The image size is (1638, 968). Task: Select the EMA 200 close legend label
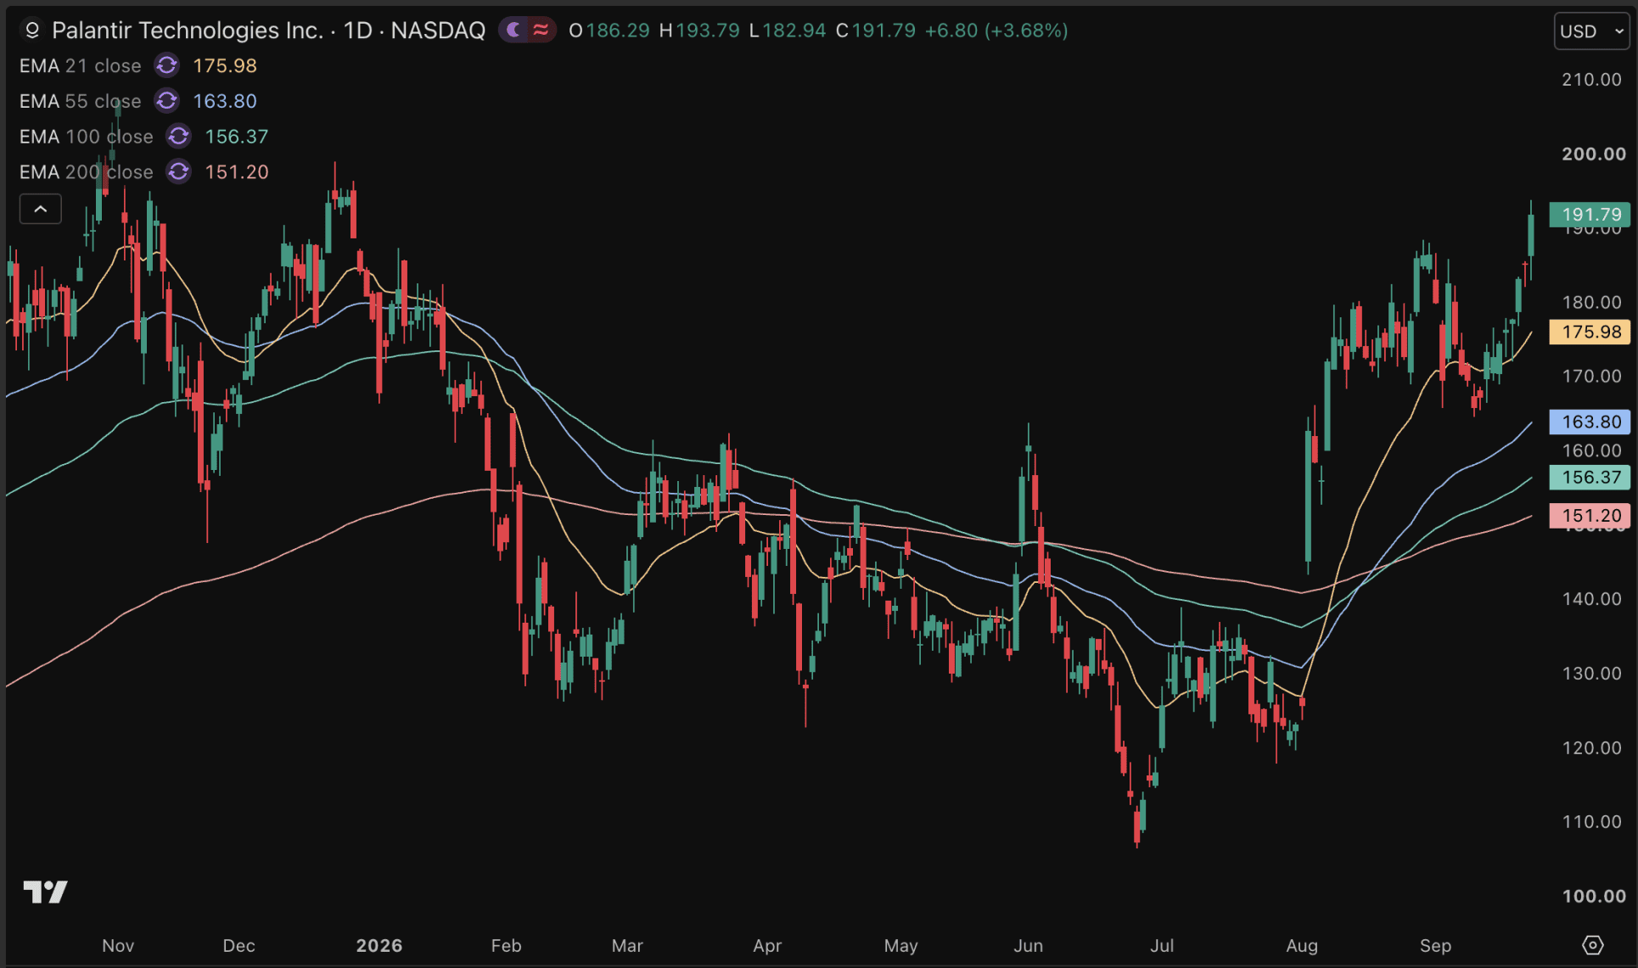coord(87,172)
